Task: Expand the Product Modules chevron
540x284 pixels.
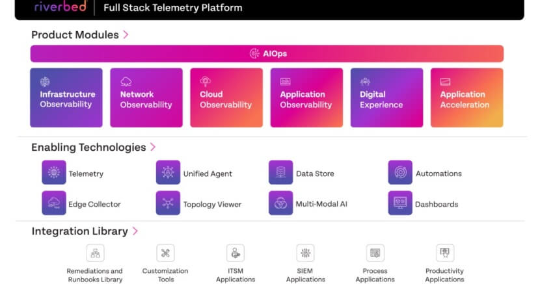Action: point(126,34)
